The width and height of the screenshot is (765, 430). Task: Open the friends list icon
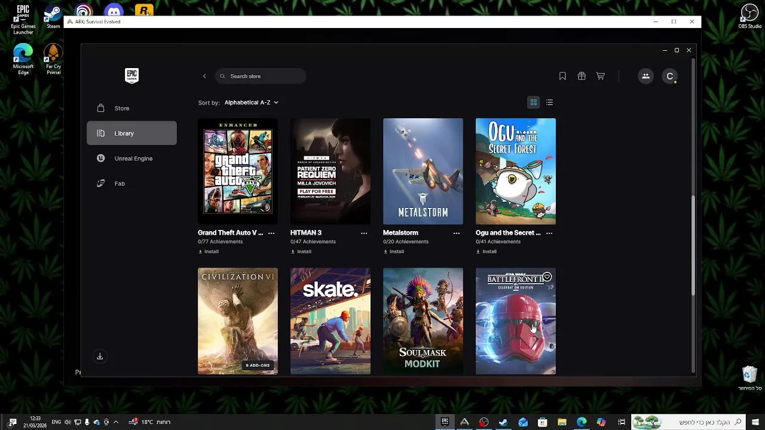click(645, 76)
